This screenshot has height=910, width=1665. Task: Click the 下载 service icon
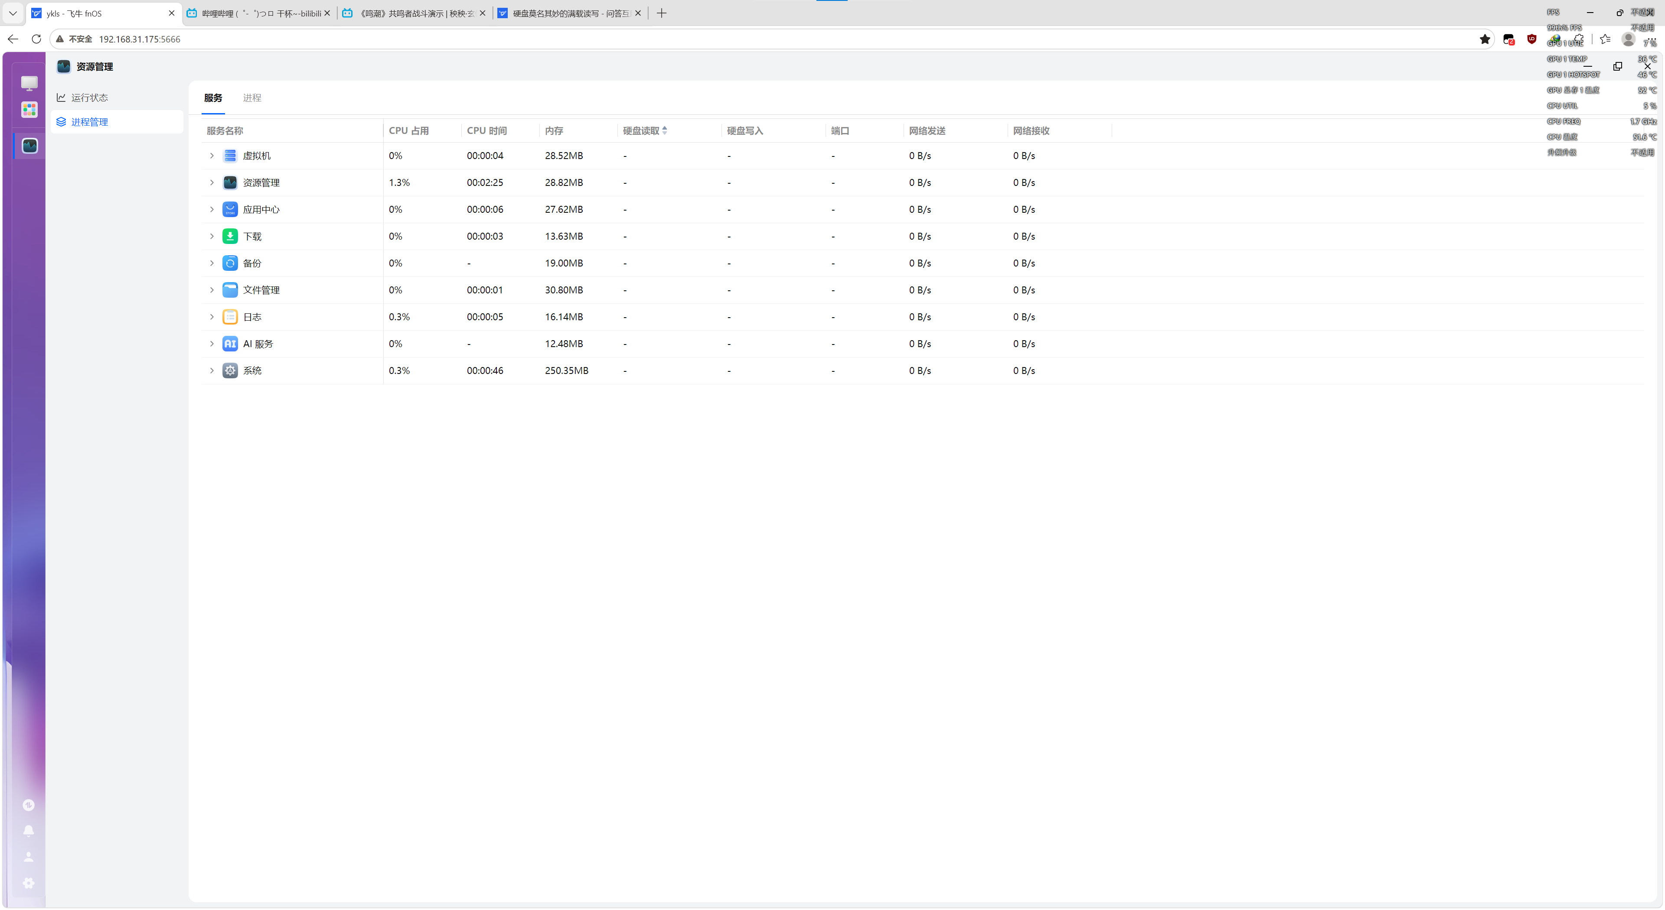[230, 236]
